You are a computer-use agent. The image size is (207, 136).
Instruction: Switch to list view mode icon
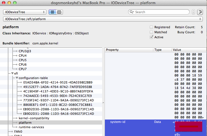[x=52, y=12]
